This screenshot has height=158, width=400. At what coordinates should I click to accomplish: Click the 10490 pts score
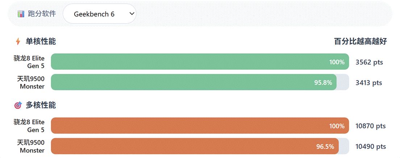point(371,146)
